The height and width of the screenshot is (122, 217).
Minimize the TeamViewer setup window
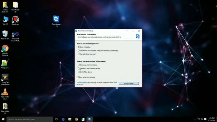point(126,31)
